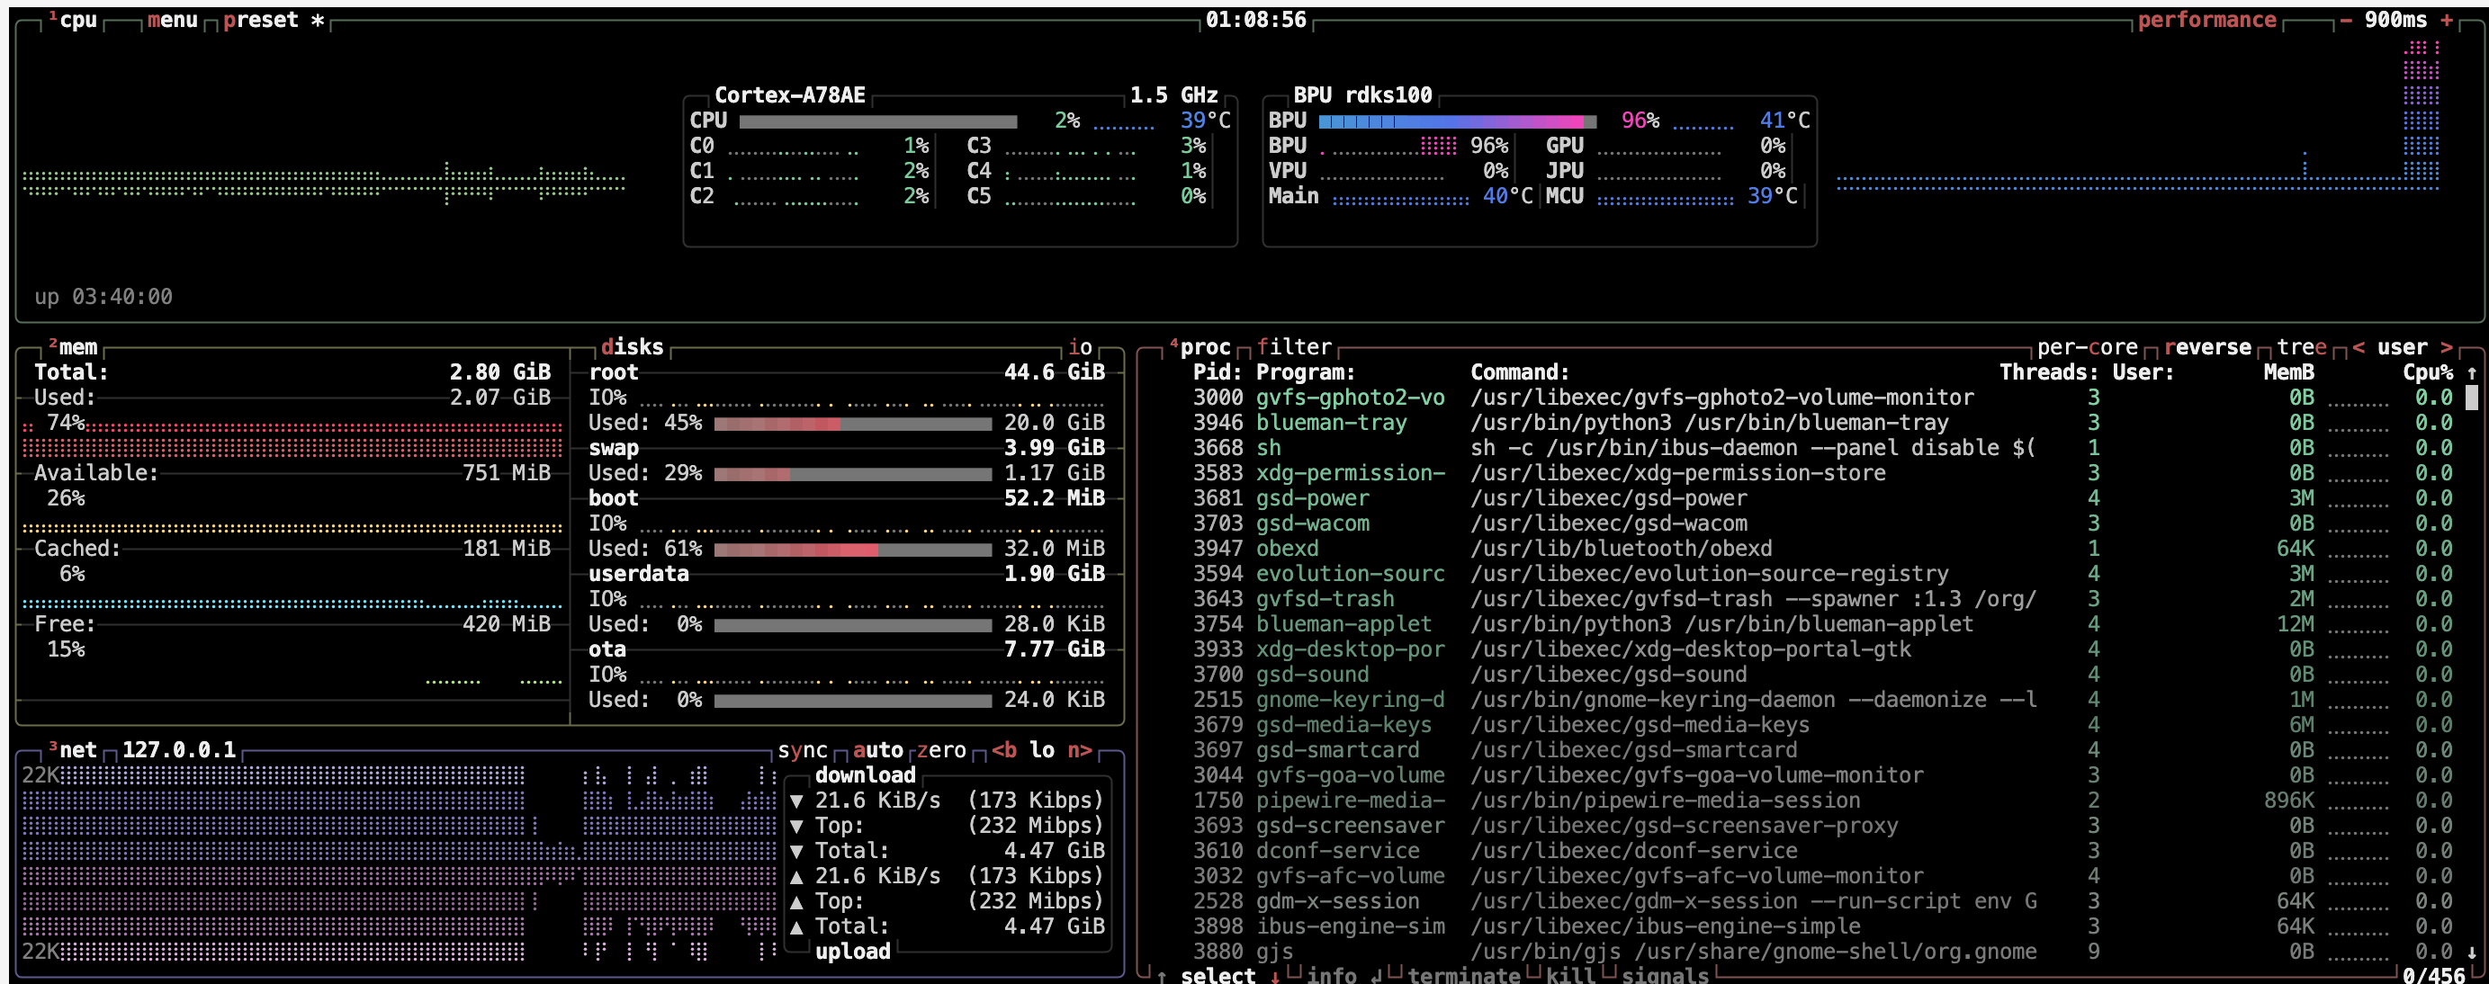Viewport: 2489px width, 984px height.
Task: Click terminate in proc footer
Action: tap(1464, 975)
